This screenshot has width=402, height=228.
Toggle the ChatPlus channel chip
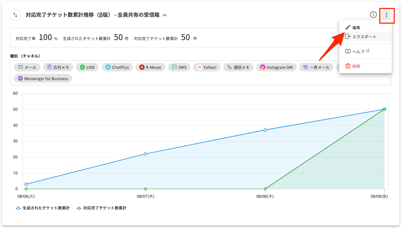point(117,67)
